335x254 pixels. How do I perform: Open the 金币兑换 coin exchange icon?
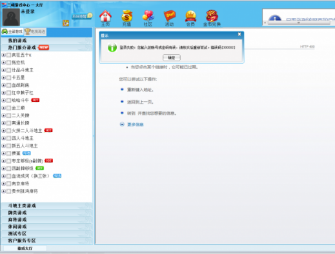(212, 18)
